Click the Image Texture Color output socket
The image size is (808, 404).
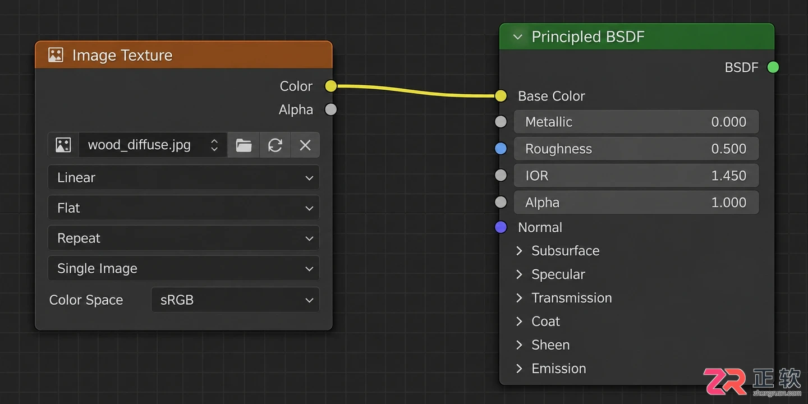pos(331,86)
